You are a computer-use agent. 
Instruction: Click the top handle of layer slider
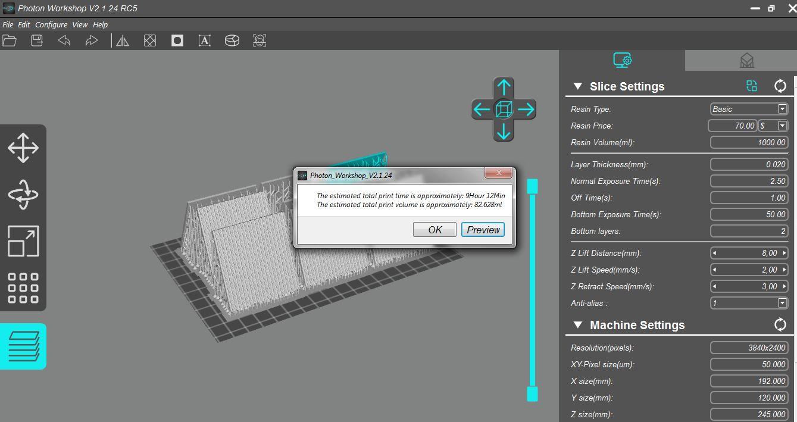532,186
